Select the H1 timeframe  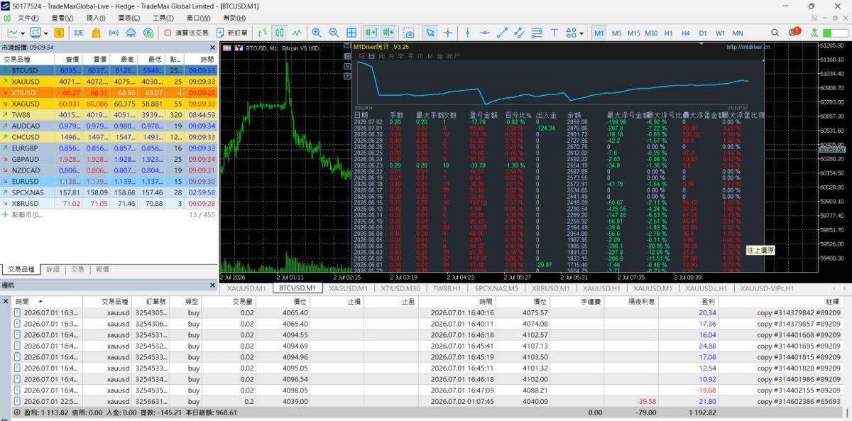669,33
